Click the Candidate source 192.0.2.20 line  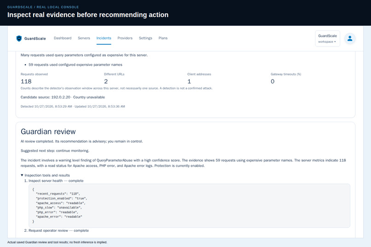(x=63, y=97)
